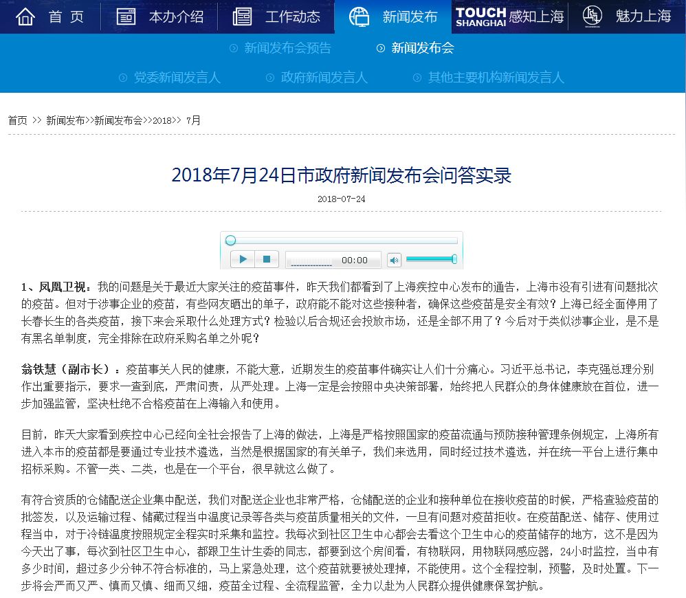Click the TOUCH SHANGHAI logo
This screenshot has height=598, width=686.
pos(480,17)
